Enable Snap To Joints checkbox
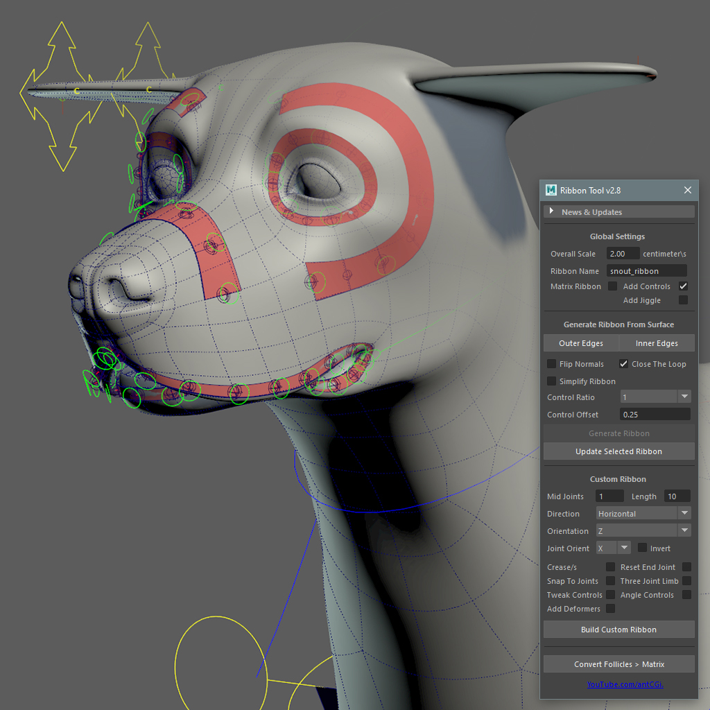Image resolution: width=710 pixels, height=710 pixels. 610,581
